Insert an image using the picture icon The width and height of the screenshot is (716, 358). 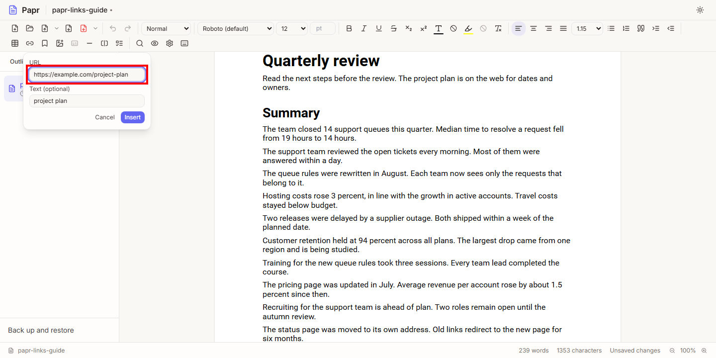pyautogui.click(x=60, y=43)
